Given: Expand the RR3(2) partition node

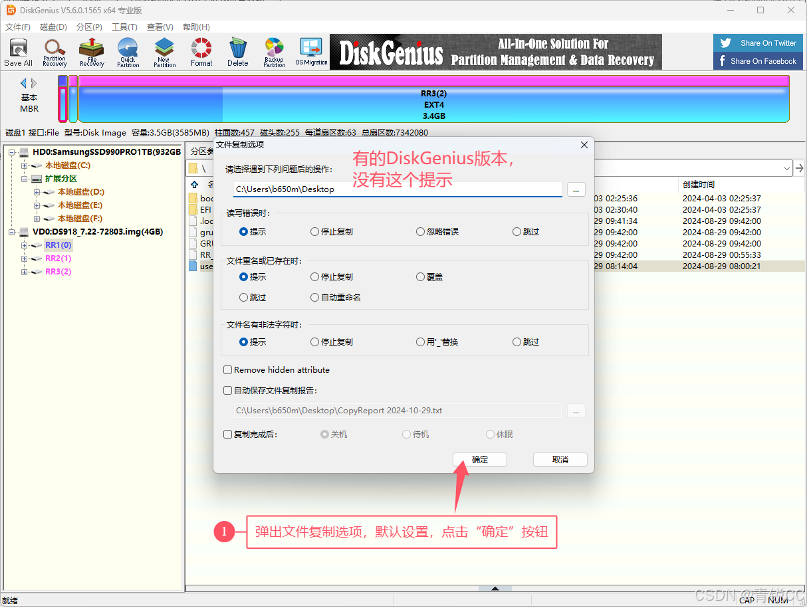Looking at the screenshot, I should (x=25, y=272).
